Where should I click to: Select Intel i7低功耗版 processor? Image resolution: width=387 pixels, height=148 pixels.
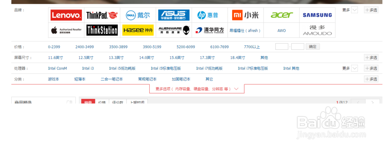coord(209,69)
